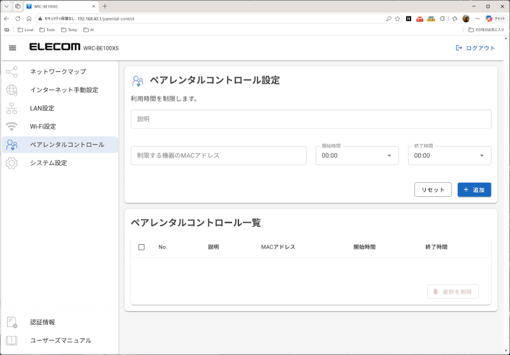
Task: Open その他のお気に入り folder
Action: point(486,29)
